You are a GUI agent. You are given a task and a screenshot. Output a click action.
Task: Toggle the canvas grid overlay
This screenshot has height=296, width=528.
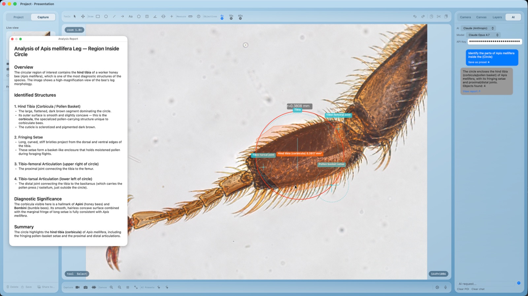128,287
